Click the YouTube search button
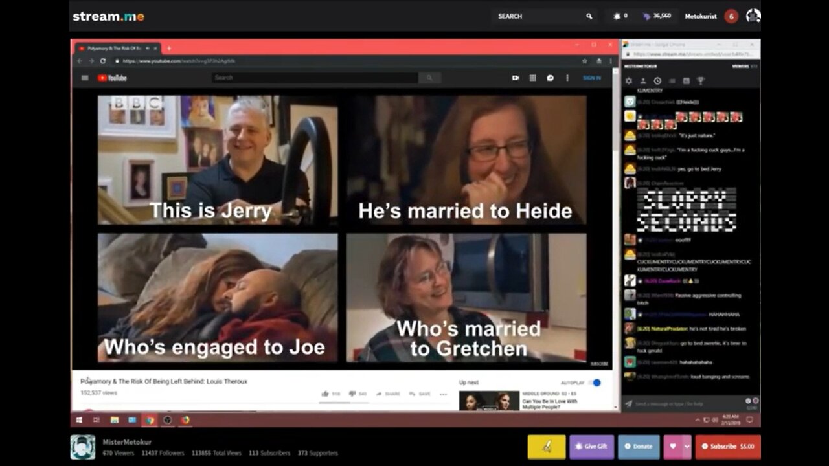This screenshot has width=829, height=466. 429,78
